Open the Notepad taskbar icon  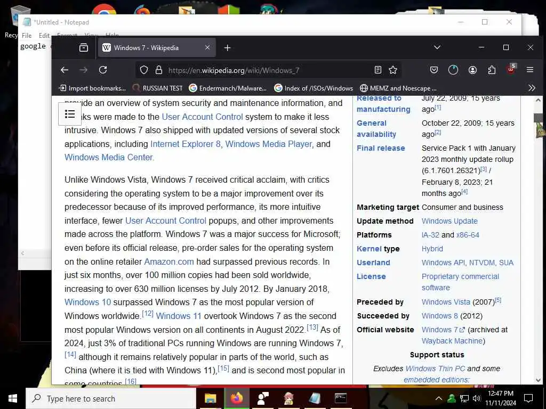(315, 398)
